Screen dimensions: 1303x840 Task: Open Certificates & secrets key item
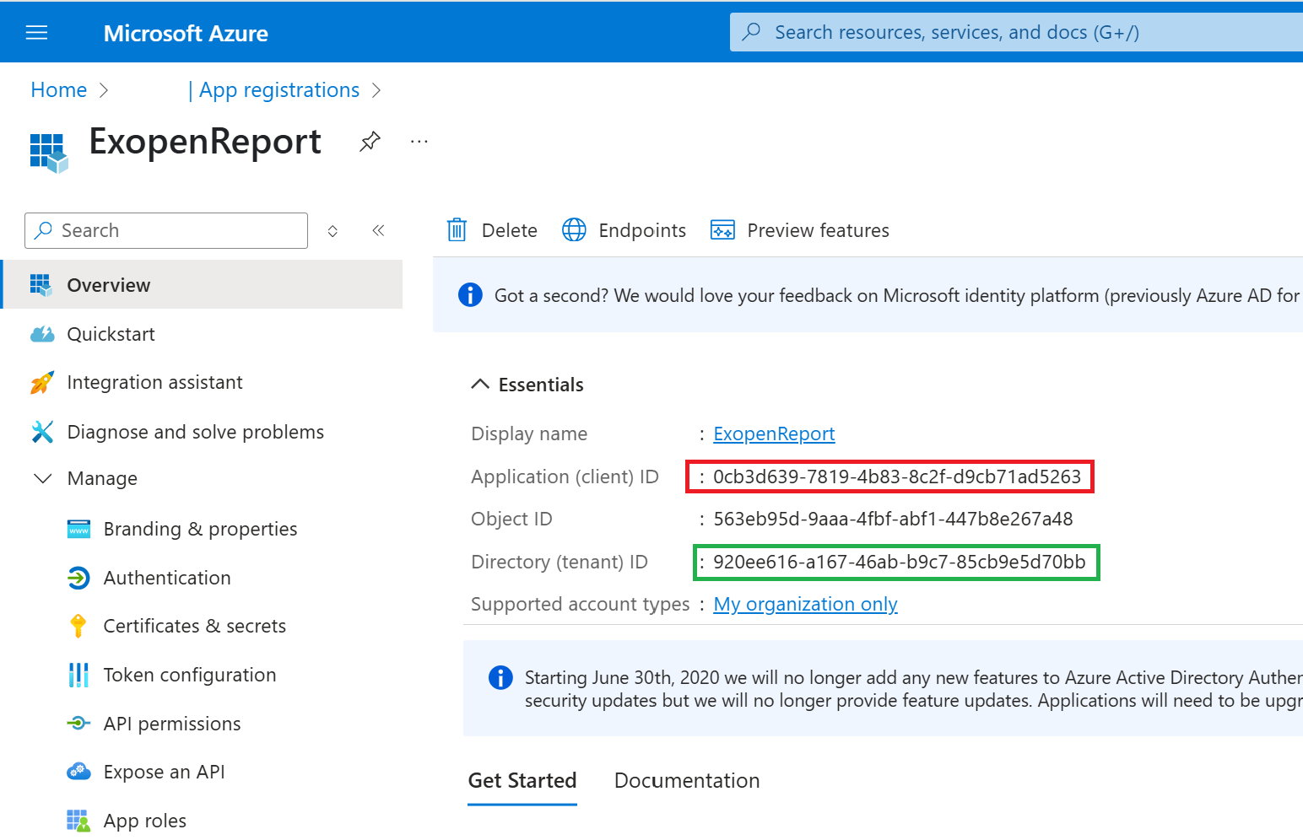194,626
